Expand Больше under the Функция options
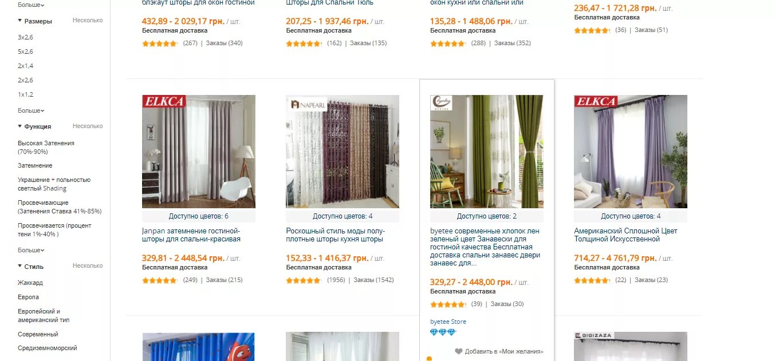 click(x=31, y=250)
